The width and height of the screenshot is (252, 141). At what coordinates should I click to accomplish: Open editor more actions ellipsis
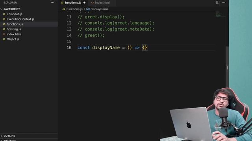224,2
